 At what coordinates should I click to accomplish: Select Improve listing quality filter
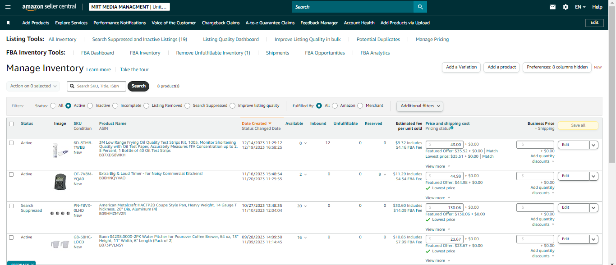232,105
